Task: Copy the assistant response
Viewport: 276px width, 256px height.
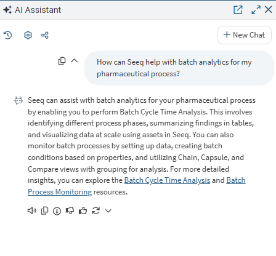Action: (x=44, y=210)
